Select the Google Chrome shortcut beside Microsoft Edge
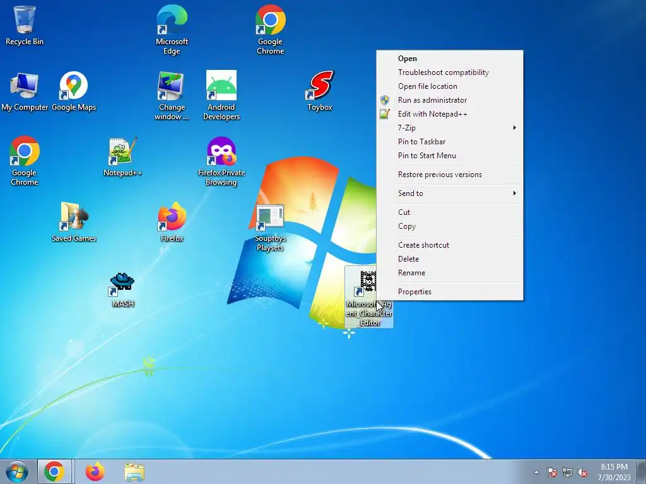The height and width of the screenshot is (484, 646). (270, 29)
